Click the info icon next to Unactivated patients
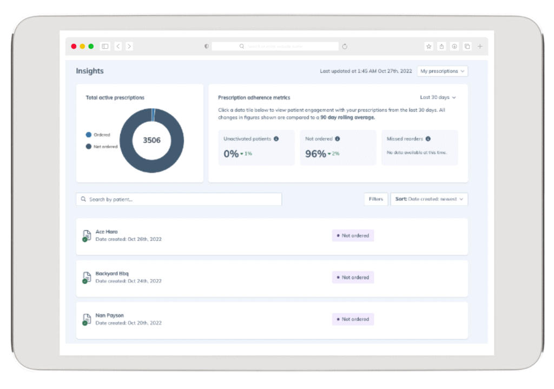This screenshot has width=554, height=389. tap(276, 139)
